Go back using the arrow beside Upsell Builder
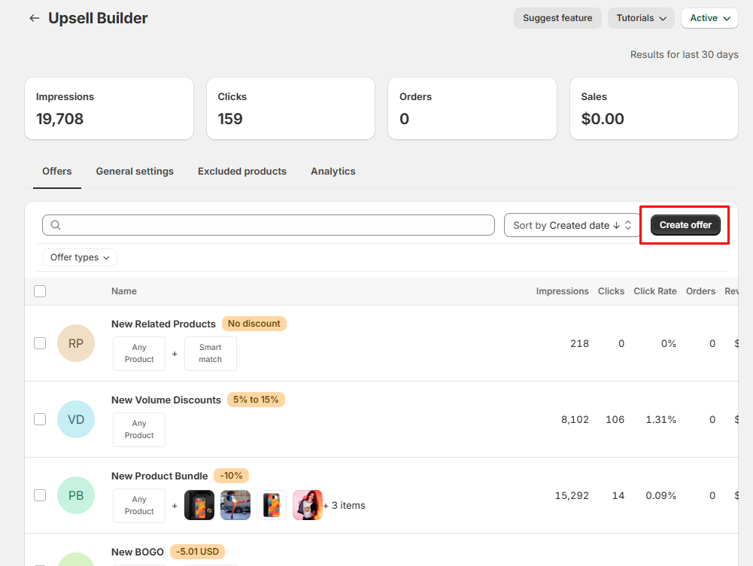Image resolution: width=753 pixels, height=566 pixels. pyautogui.click(x=34, y=18)
